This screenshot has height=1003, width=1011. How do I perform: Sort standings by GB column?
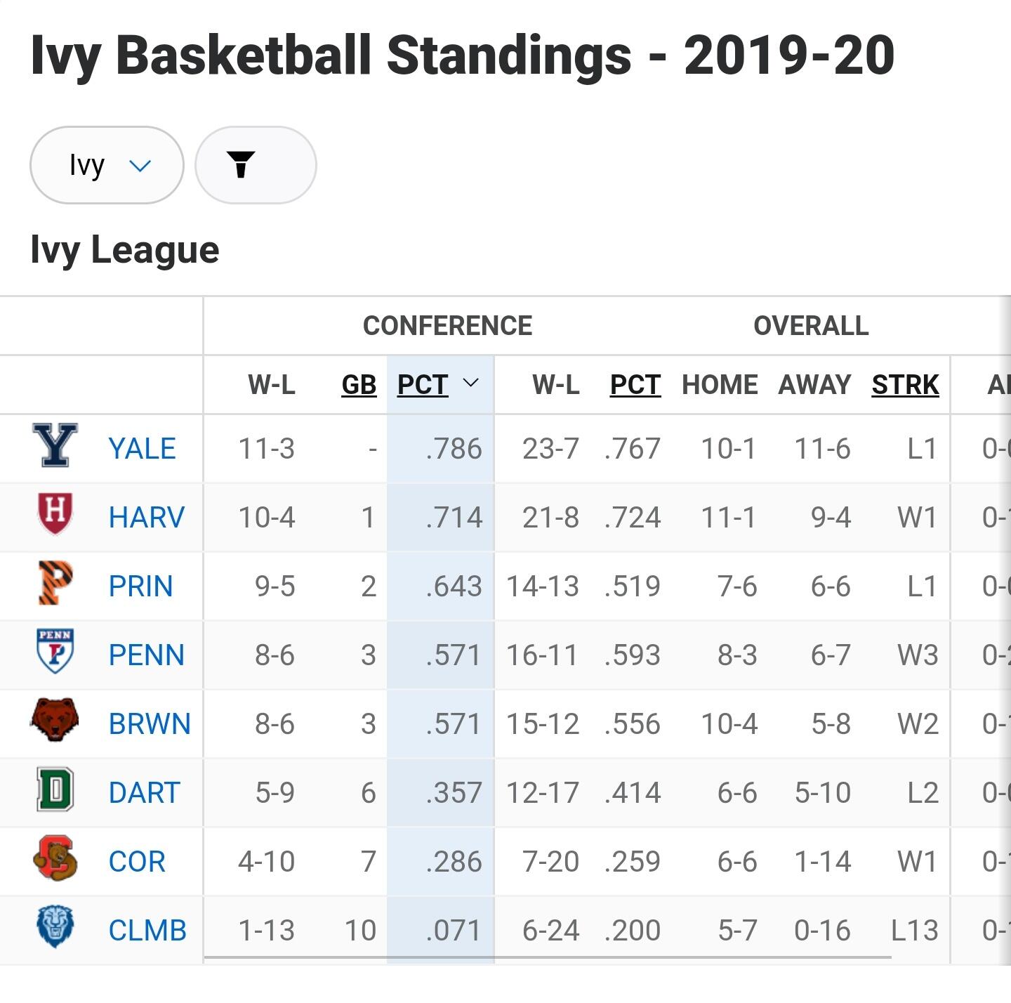coord(359,385)
